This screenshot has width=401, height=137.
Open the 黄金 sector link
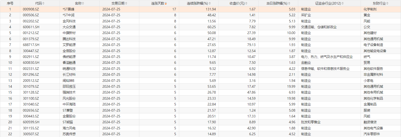click(367, 15)
